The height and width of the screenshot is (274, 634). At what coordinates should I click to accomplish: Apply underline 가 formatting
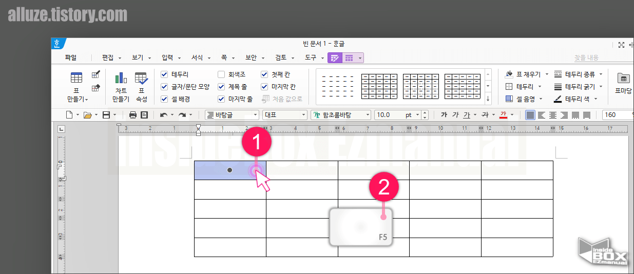(467, 115)
